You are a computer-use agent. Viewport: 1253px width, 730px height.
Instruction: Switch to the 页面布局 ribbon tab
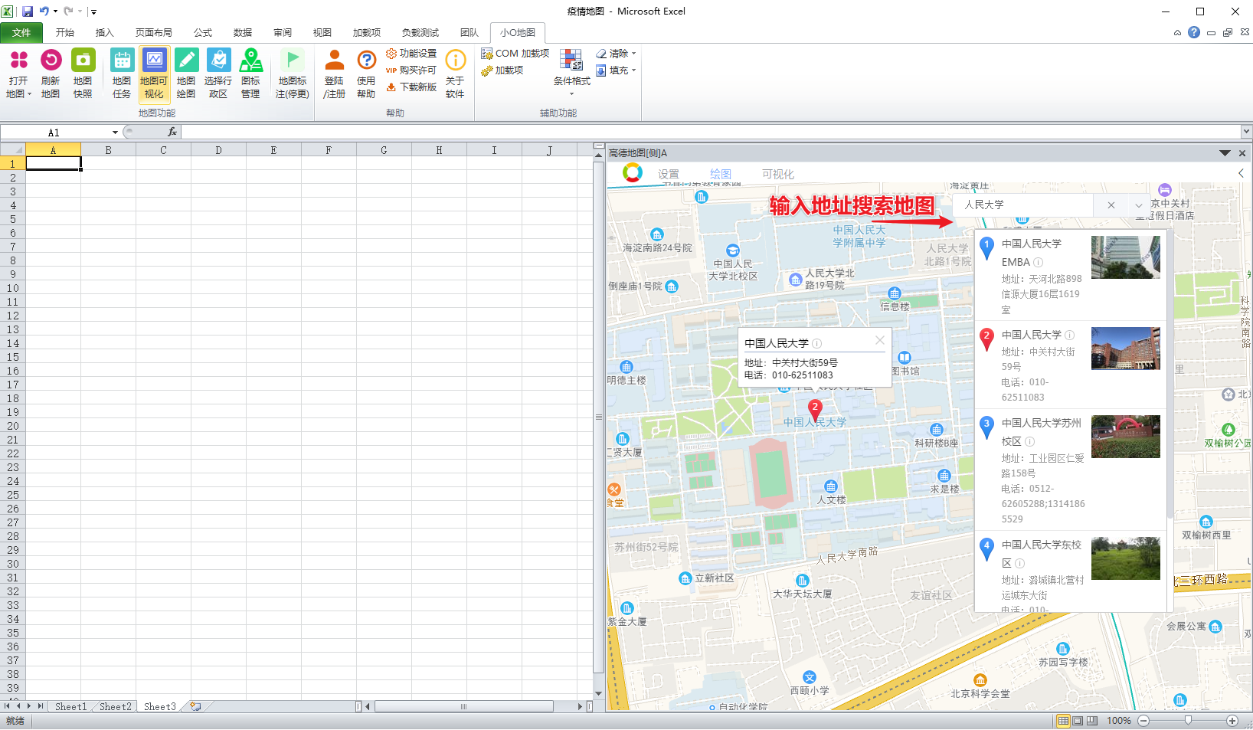[154, 32]
